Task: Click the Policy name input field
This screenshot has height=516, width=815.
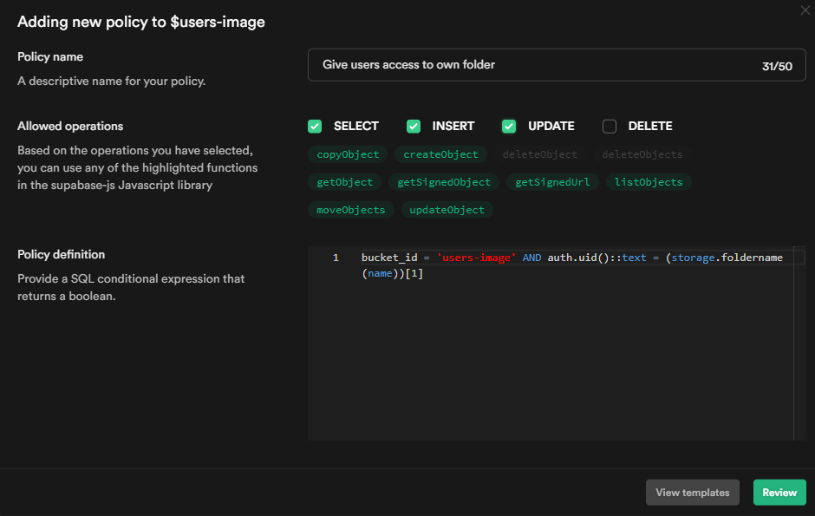Action: (x=529, y=65)
